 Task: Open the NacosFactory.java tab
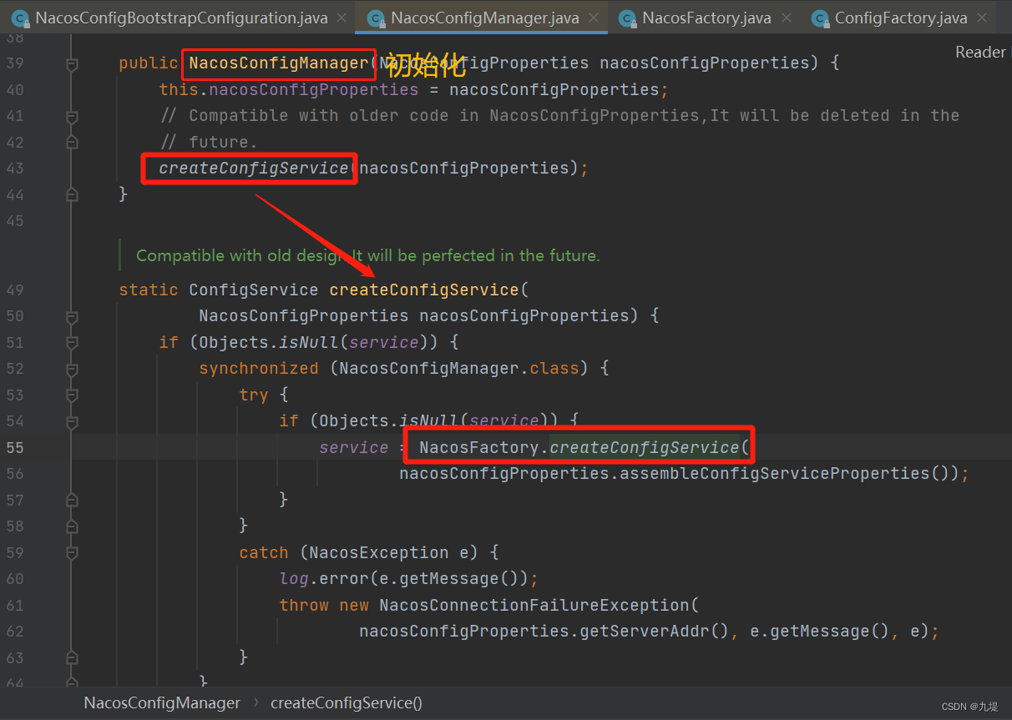706,18
